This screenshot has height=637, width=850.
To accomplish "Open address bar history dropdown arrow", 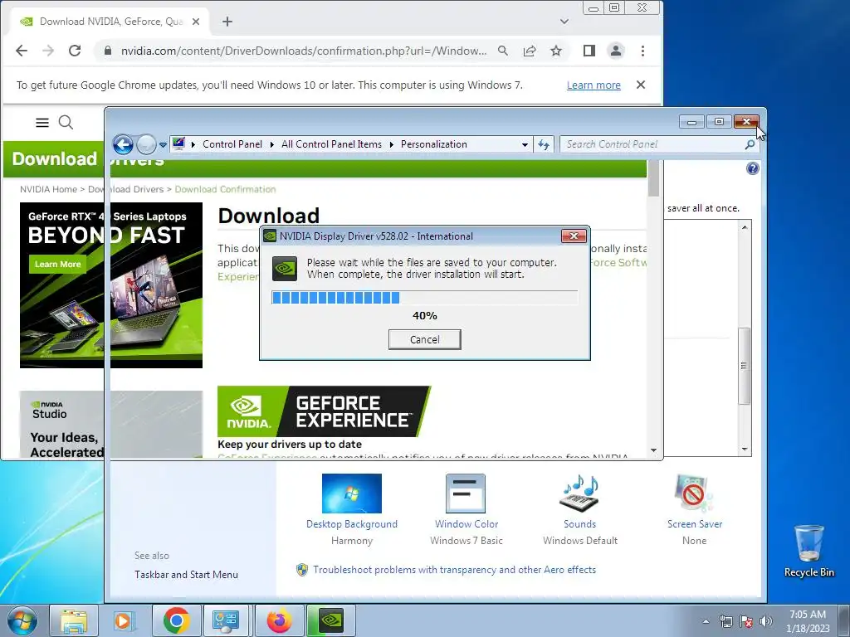I will pos(525,144).
